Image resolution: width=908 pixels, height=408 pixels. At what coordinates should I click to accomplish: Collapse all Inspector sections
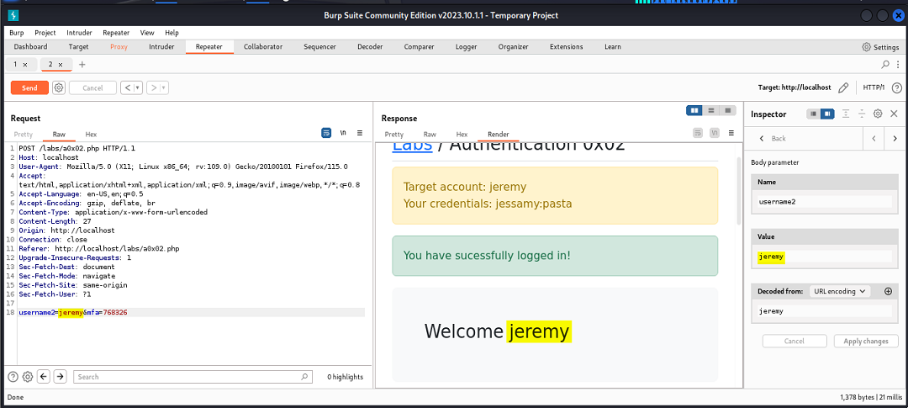click(x=862, y=114)
